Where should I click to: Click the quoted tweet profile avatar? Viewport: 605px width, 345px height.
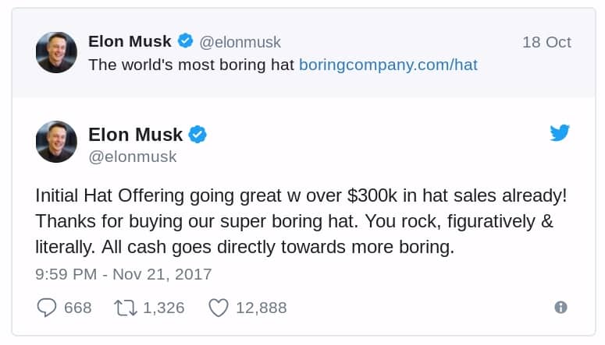point(56,52)
